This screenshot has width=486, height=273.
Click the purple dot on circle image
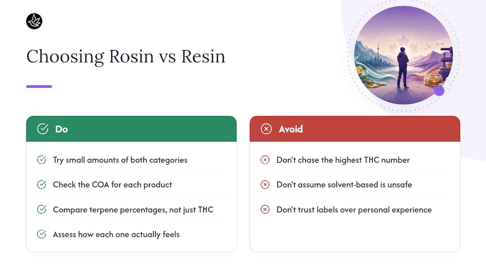coord(439,91)
